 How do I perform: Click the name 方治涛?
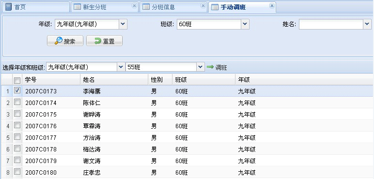pos(92,138)
